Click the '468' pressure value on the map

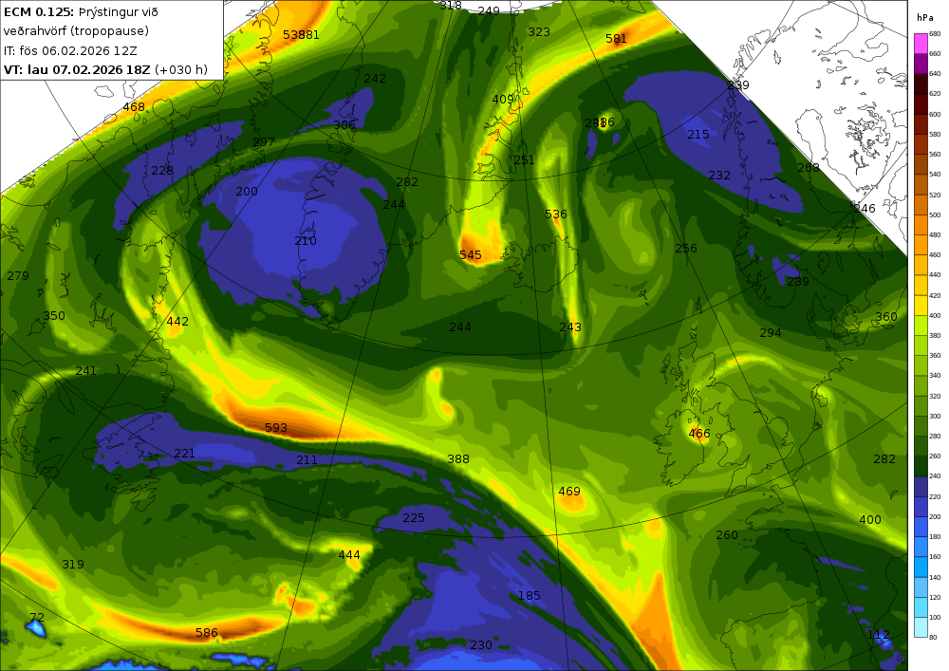point(134,107)
